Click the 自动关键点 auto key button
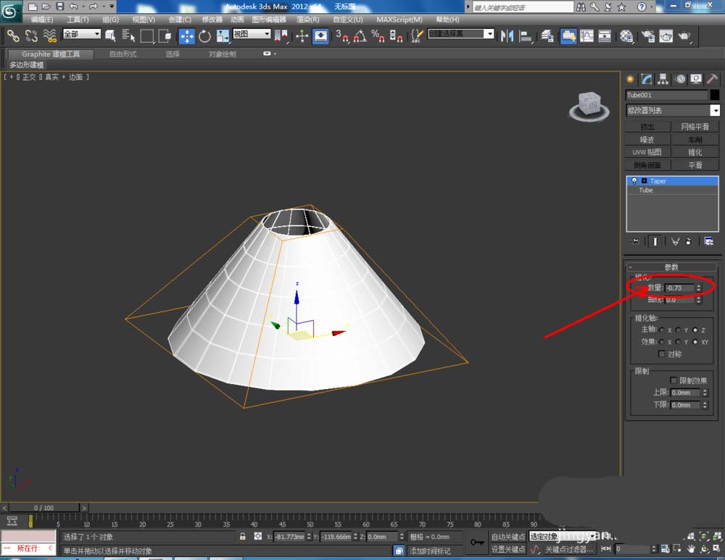Image resolution: width=725 pixels, height=560 pixels. pos(507,537)
